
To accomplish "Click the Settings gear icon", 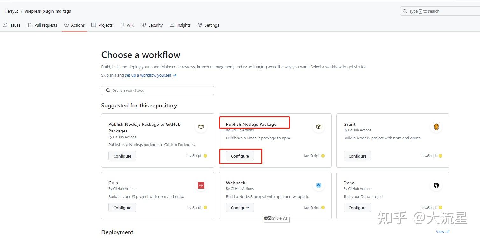I will tap(200, 25).
